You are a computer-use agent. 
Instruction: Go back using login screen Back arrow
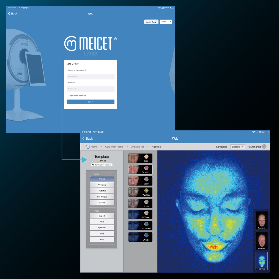(13, 14)
